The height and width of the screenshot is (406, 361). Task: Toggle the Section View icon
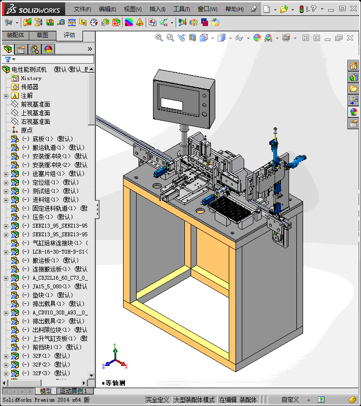tap(192, 38)
